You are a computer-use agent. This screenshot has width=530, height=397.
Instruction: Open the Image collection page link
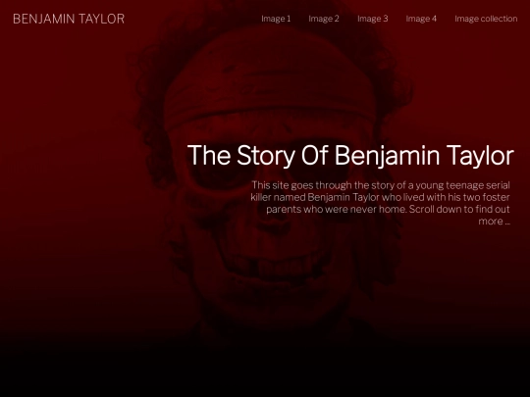click(x=486, y=19)
